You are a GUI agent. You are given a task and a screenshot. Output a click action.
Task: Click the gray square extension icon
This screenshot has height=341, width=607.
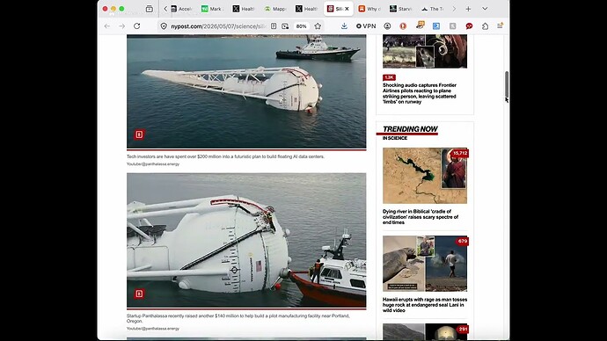coord(452,25)
